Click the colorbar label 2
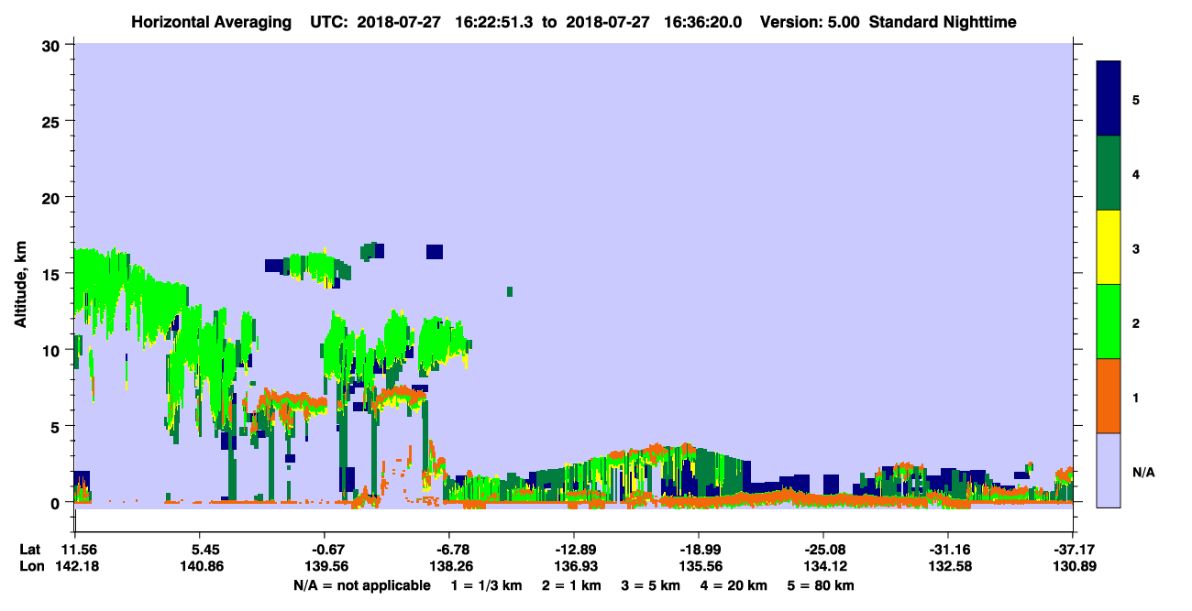Image resolution: width=1192 pixels, height=611 pixels. (x=1136, y=322)
